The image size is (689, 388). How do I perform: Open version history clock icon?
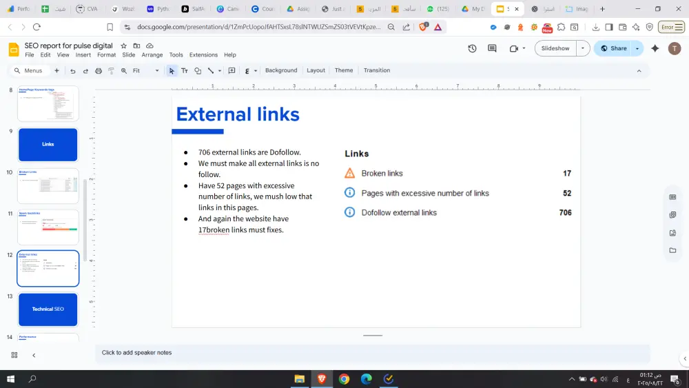(473, 48)
